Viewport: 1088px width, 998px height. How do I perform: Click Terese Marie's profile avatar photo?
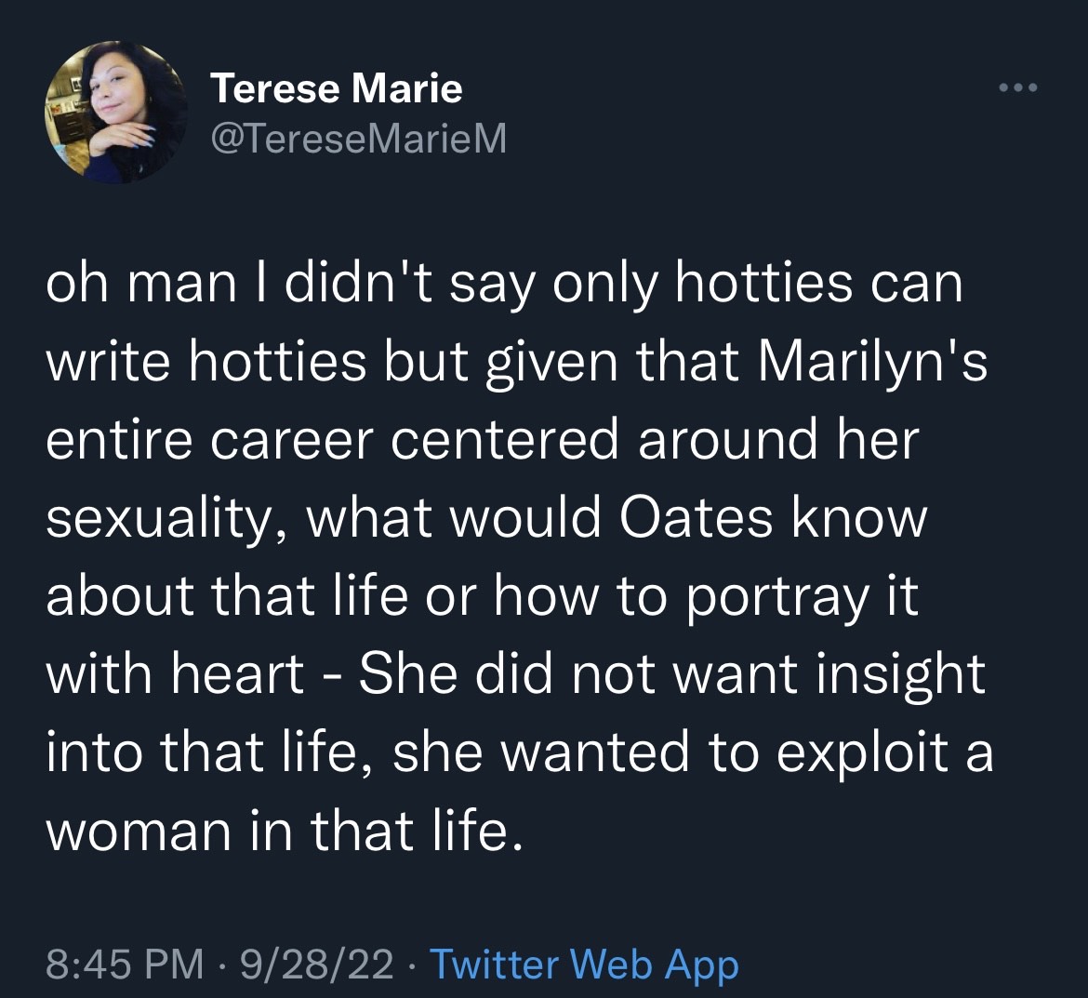pyautogui.click(x=115, y=113)
